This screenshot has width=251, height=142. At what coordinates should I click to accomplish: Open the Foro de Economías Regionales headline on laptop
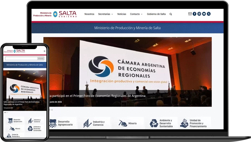coord(97,96)
